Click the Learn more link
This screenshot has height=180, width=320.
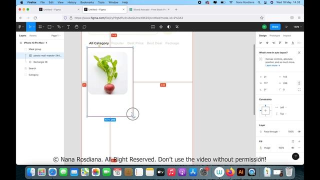[x=272, y=65]
